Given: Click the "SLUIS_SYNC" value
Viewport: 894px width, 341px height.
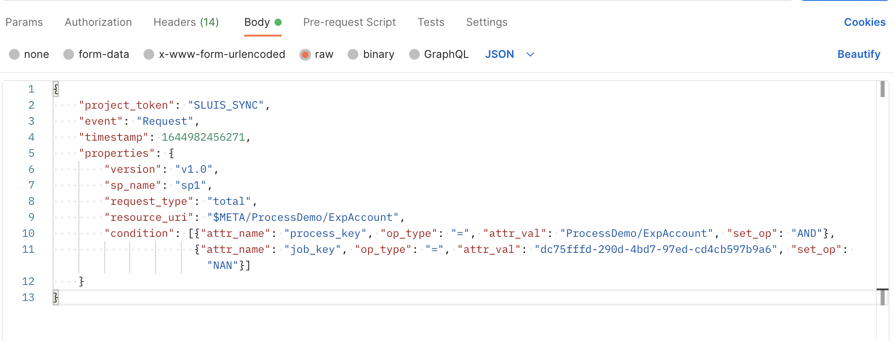Looking at the screenshot, I should (226, 105).
